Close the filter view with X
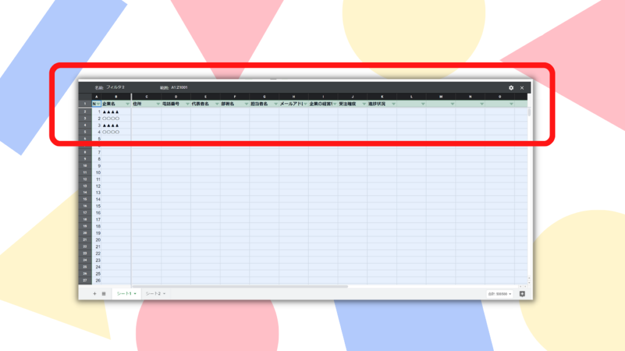The width and height of the screenshot is (625, 351). point(522,88)
